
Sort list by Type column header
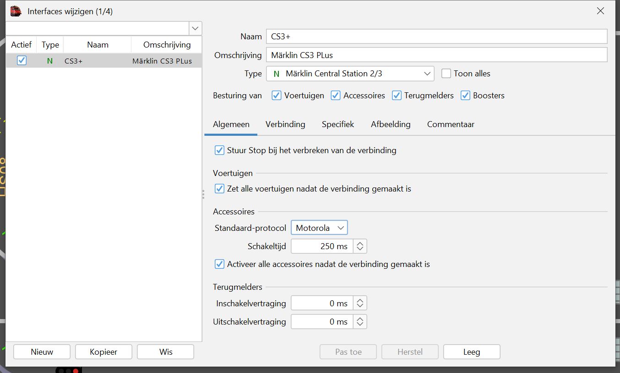pyautogui.click(x=50, y=45)
